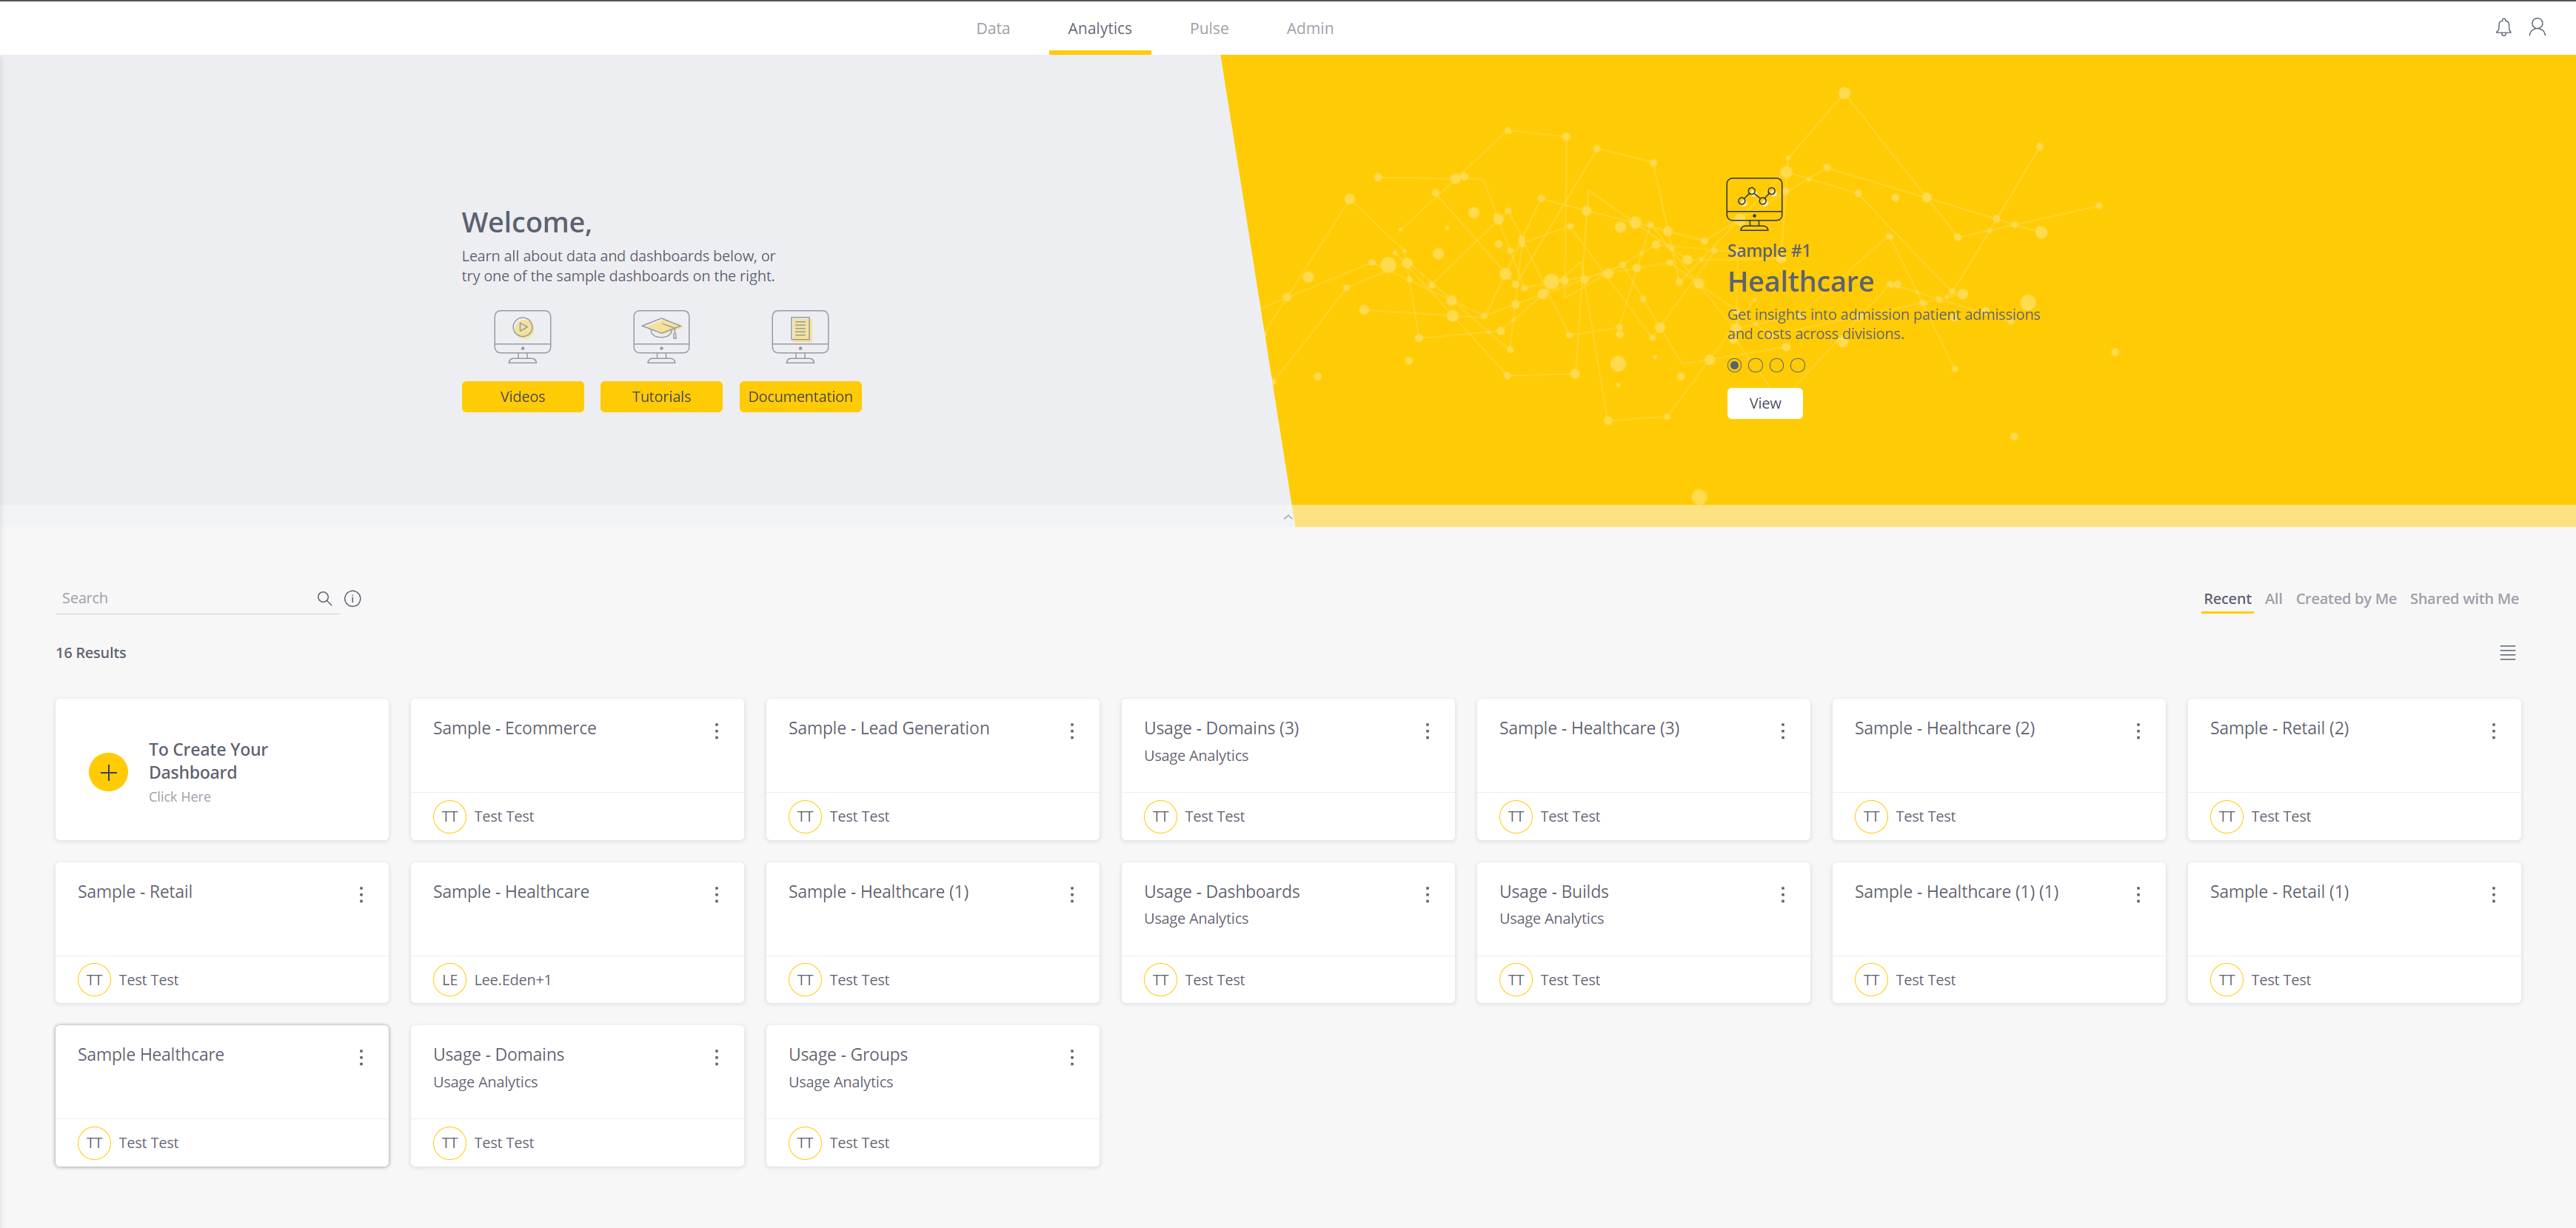
Task: Filter dashboards by Recent
Action: click(x=2227, y=598)
